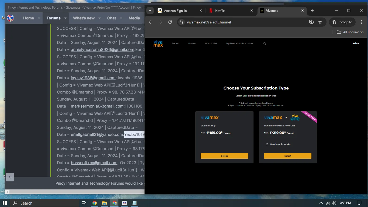Reload the Vivamax page

pyautogui.click(x=170, y=22)
